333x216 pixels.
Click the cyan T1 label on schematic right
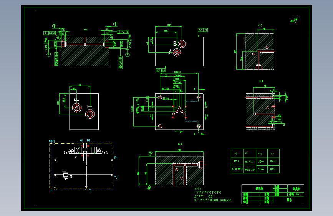click(116, 178)
